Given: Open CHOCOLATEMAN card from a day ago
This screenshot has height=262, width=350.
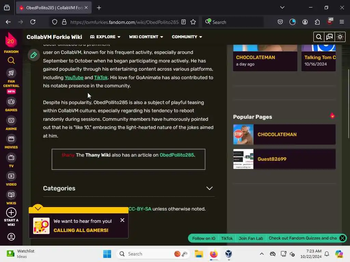Looking at the screenshot, I should (x=265, y=58).
